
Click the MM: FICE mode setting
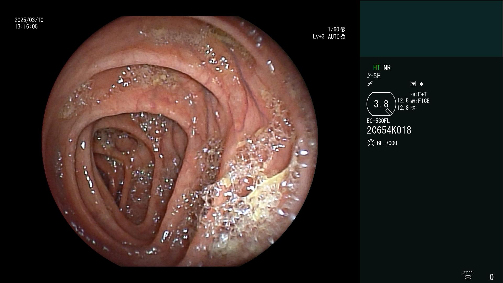(420, 101)
